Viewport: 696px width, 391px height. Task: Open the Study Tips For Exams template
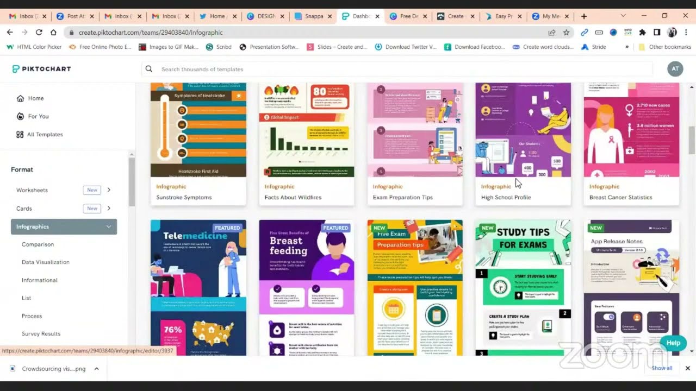(523, 288)
